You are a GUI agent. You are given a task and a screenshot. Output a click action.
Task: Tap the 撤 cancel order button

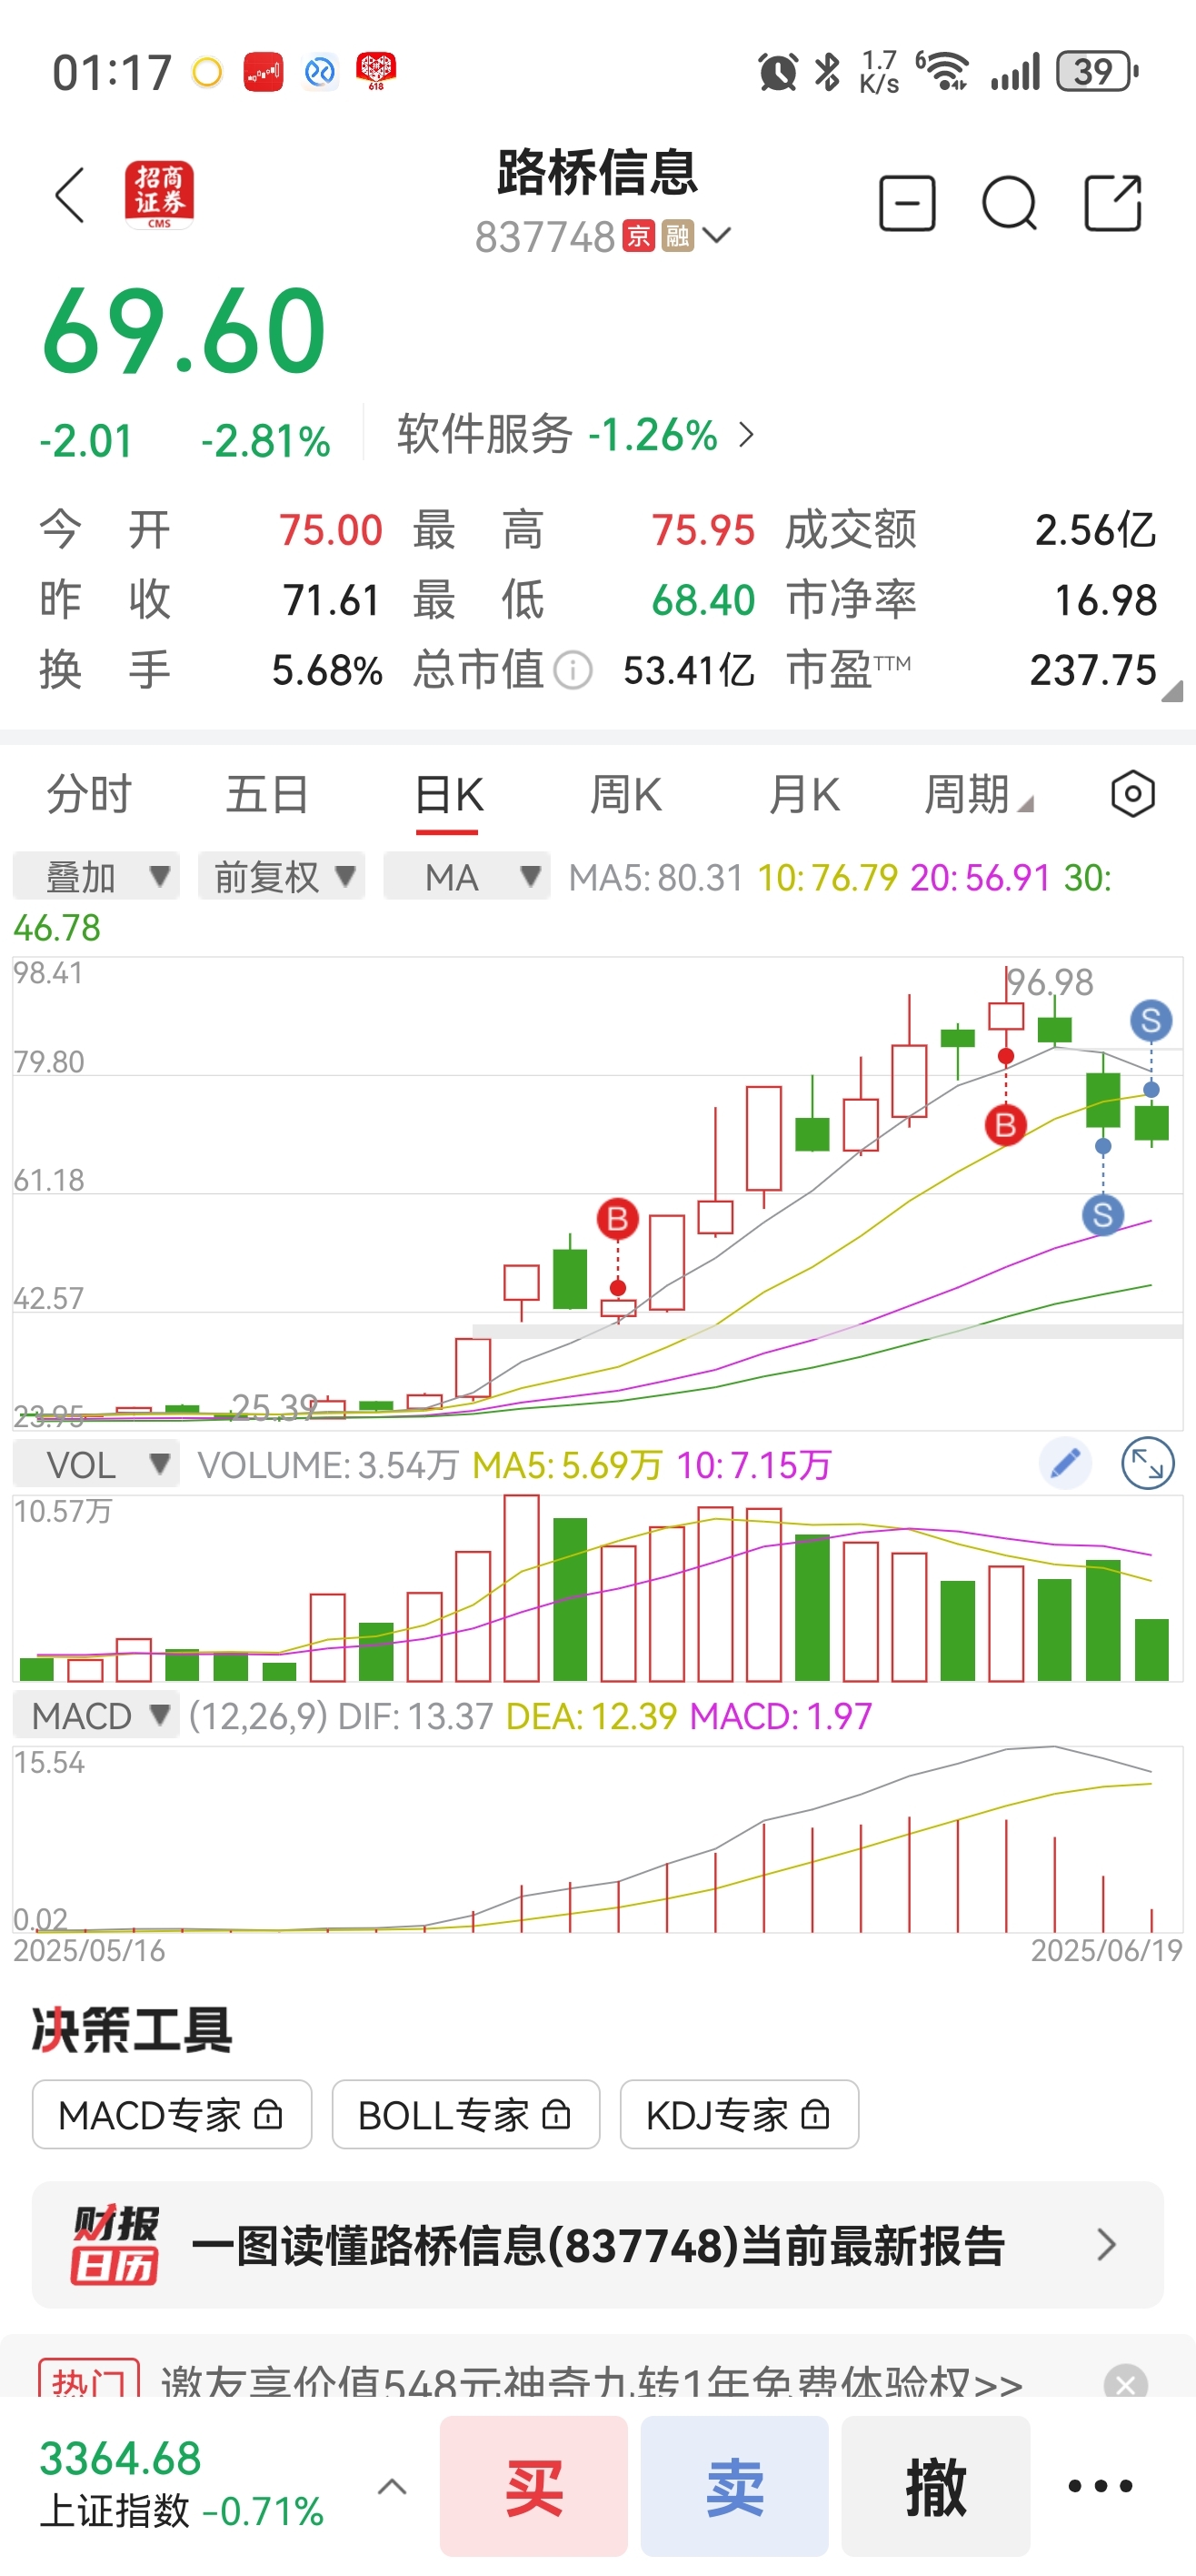click(x=935, y=2486)
